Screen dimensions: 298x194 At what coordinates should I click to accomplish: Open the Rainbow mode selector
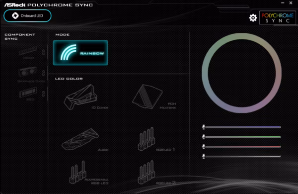click(80, 53)
